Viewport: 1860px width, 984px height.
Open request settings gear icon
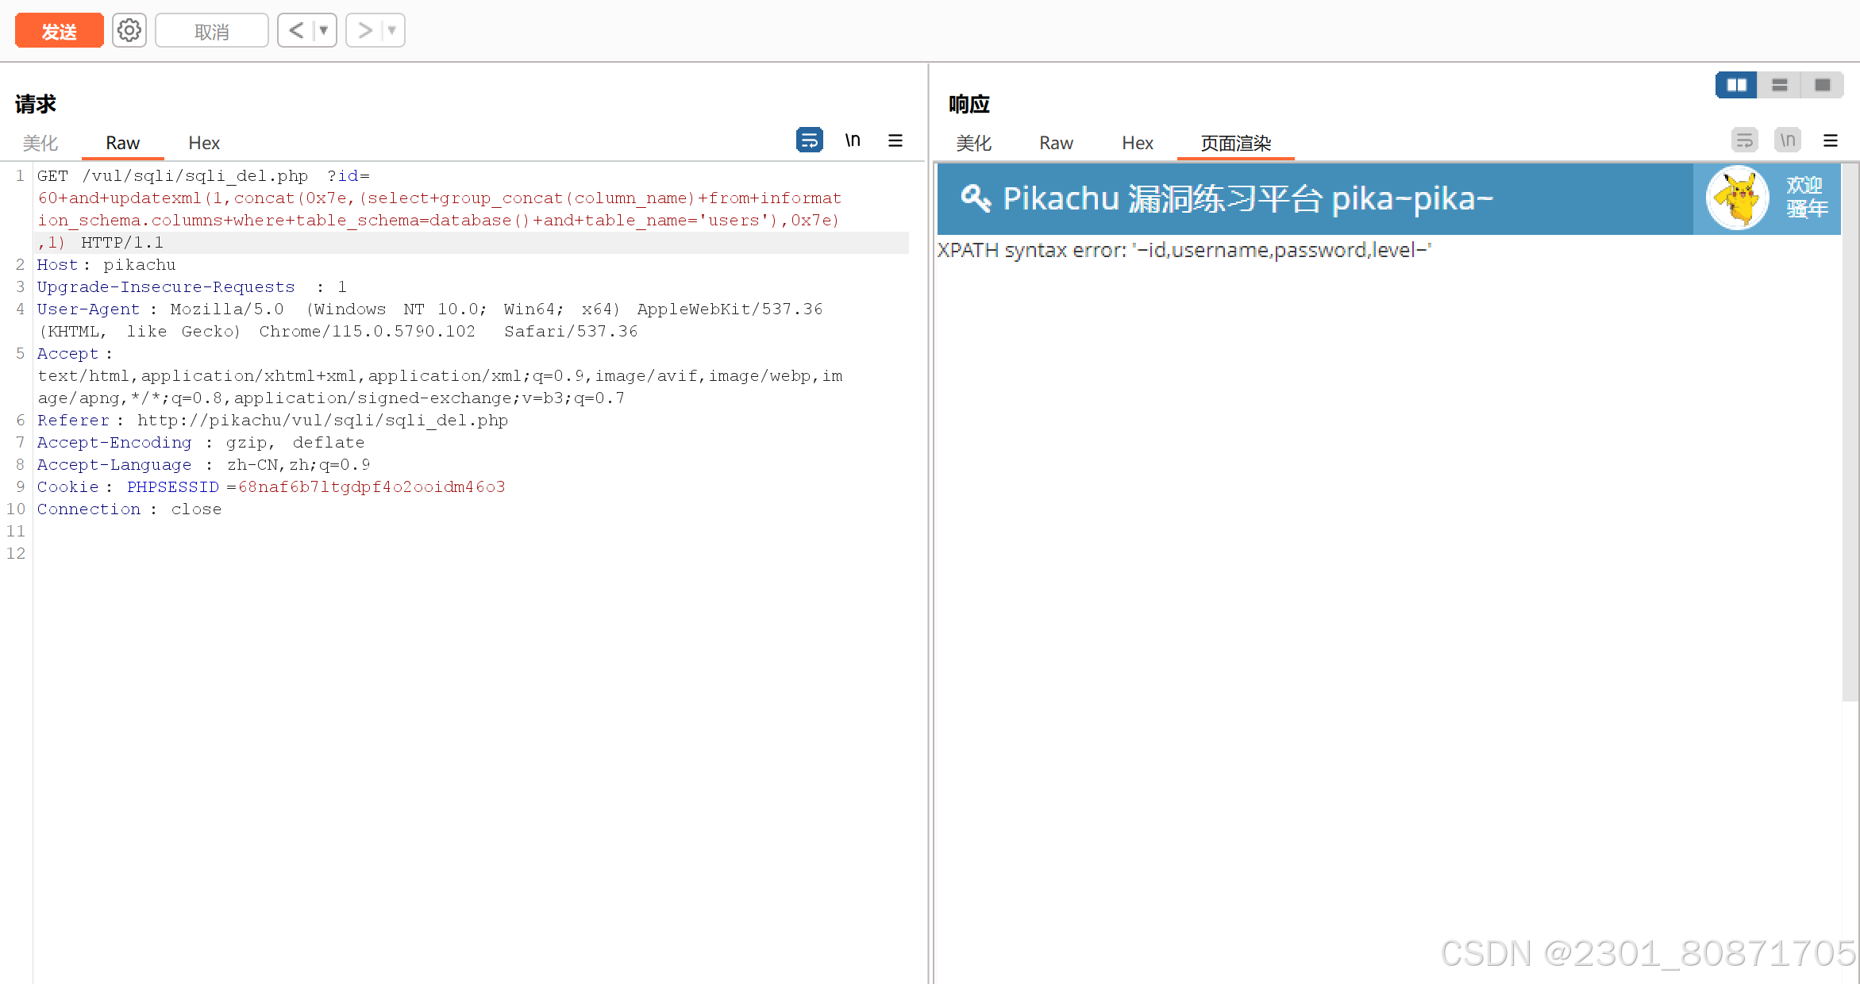click(x=129, y=31)
